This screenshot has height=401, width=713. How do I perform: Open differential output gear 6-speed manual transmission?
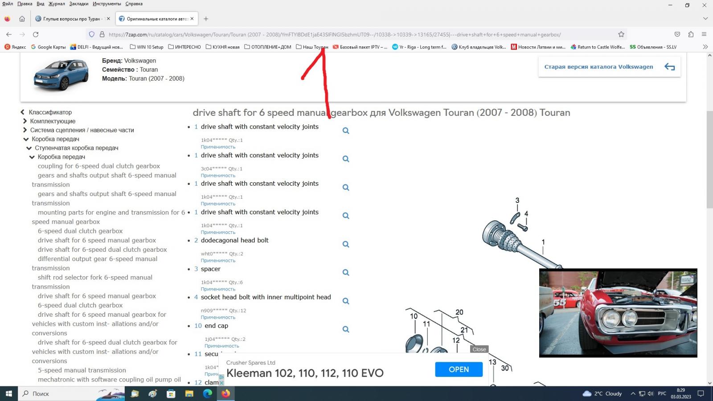94,263
